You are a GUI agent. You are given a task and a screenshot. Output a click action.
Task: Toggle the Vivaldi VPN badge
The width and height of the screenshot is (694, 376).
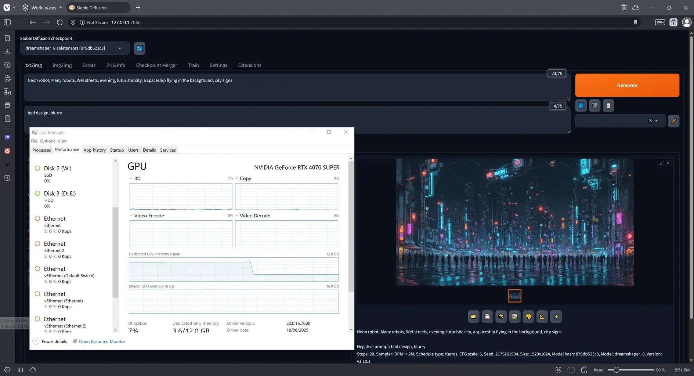[659, 22]
